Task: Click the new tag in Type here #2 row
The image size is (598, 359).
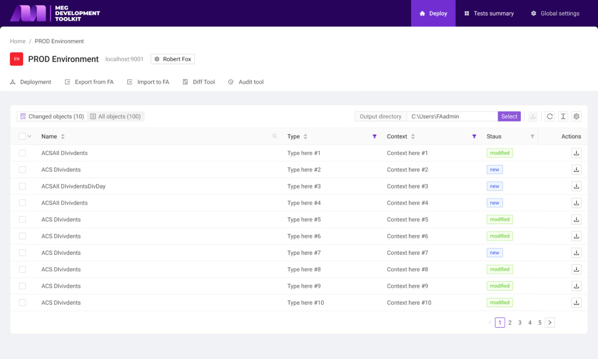Action: (495, 170)
